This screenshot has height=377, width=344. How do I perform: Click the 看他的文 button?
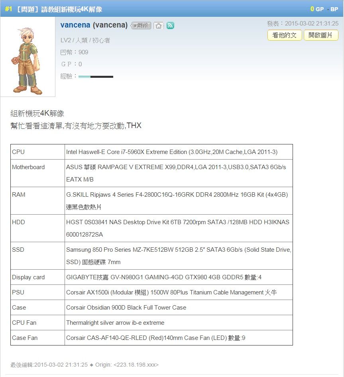click(x=285, y=35)
